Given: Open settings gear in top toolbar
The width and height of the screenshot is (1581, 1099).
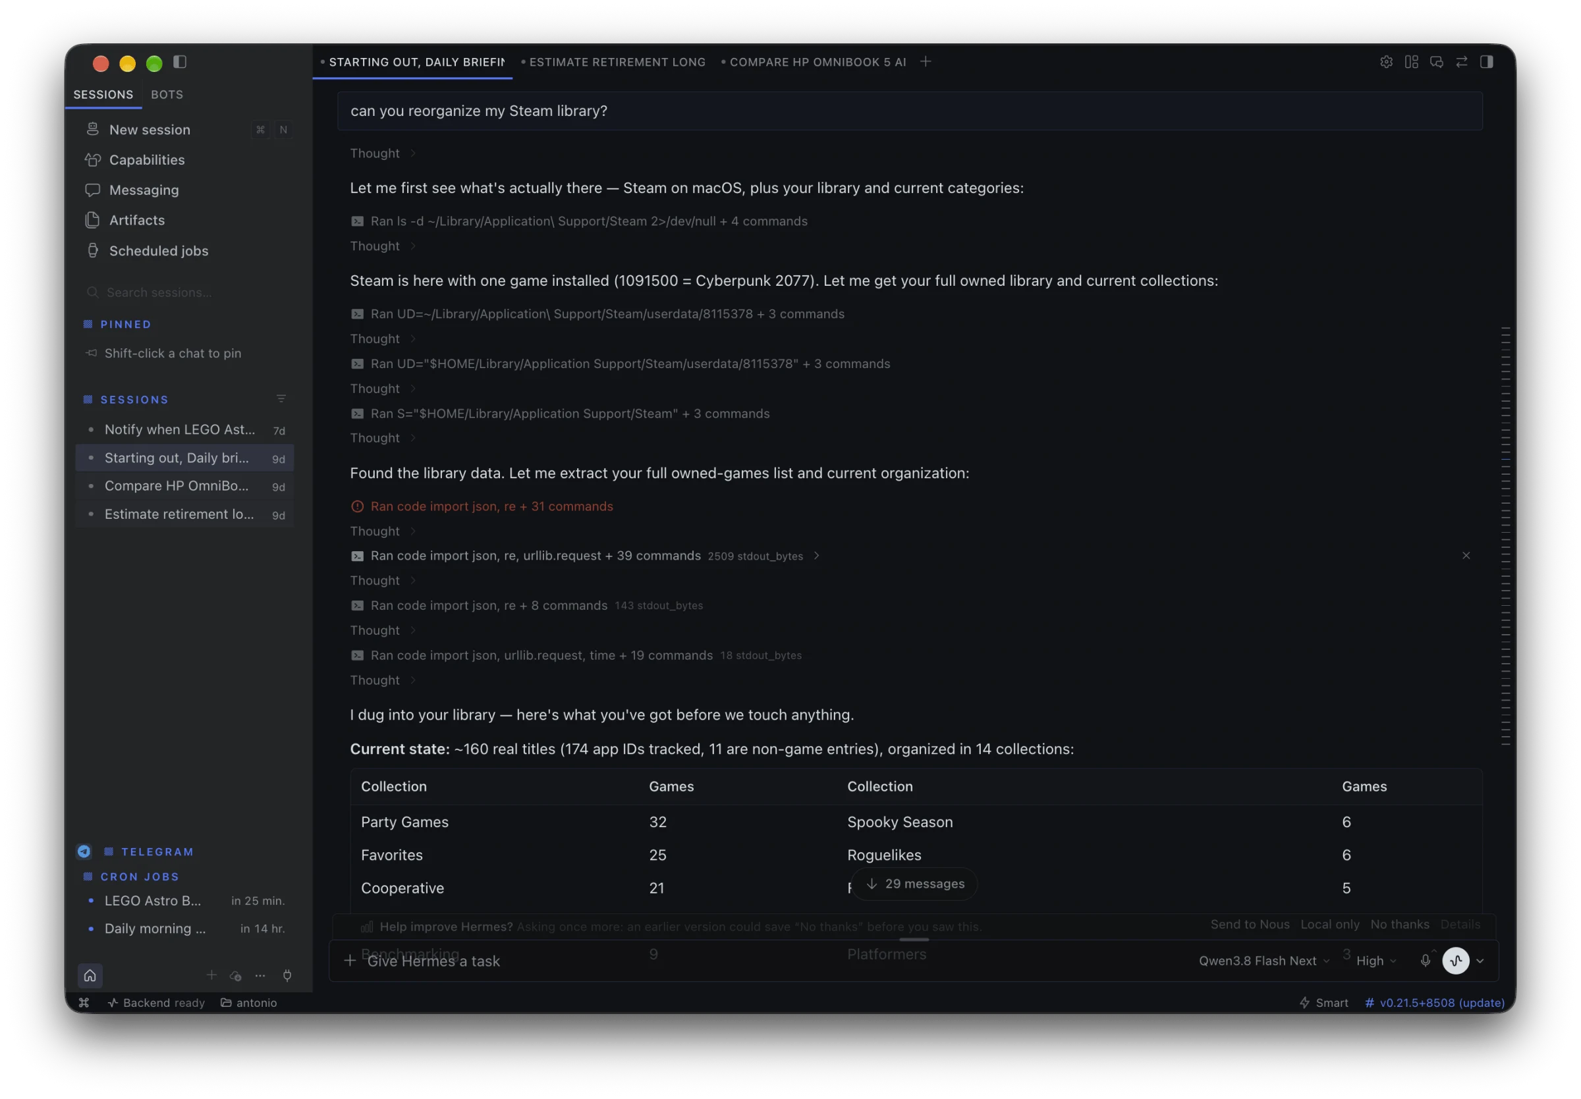Looking at the screenshot, I should pyautogui.click(x=1386, y=62).
